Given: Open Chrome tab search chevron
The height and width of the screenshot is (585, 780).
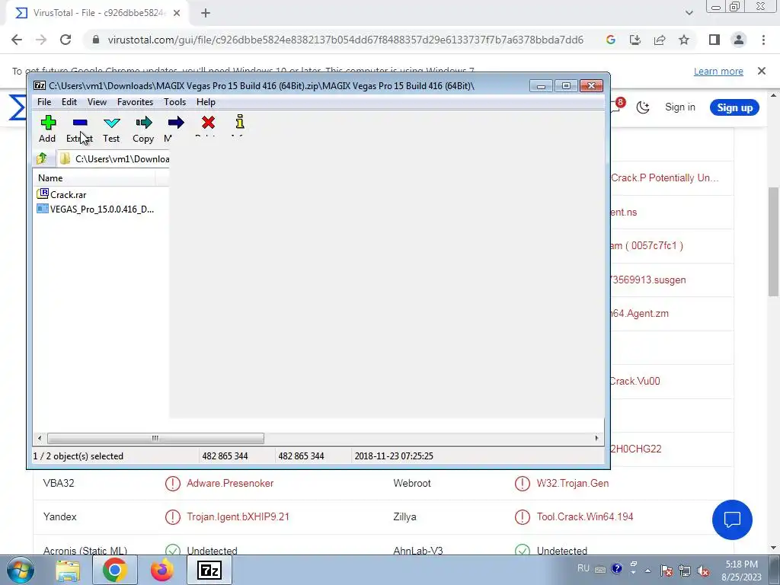Looking at the screenshot, I should (x=689, y=14).
